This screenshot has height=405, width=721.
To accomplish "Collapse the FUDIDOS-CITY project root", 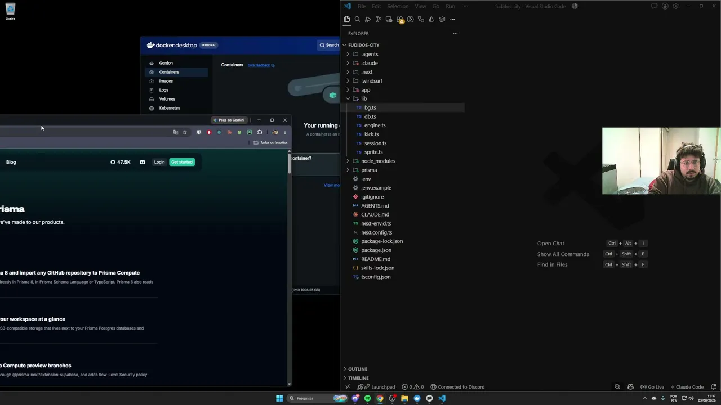I will point(402,45).
